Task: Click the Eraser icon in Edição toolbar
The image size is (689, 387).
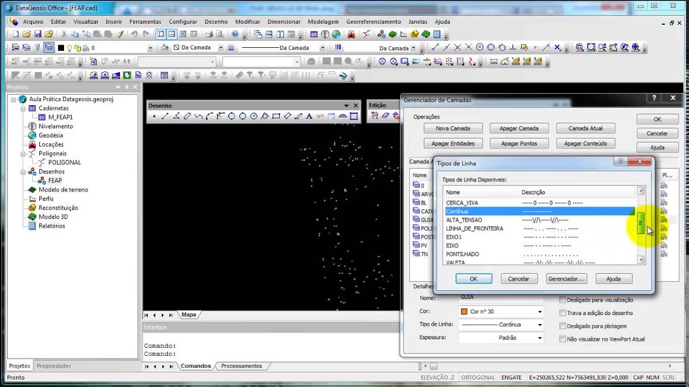Action: [x=385, y=116]
